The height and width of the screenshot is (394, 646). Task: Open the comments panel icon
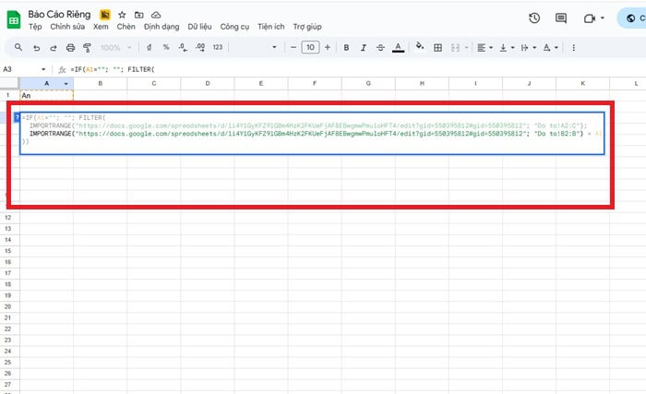click(561, 18)
